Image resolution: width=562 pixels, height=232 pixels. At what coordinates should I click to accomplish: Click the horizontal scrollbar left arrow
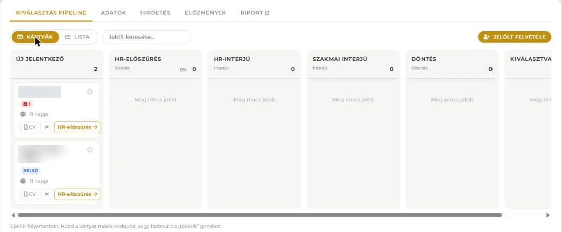13,215
